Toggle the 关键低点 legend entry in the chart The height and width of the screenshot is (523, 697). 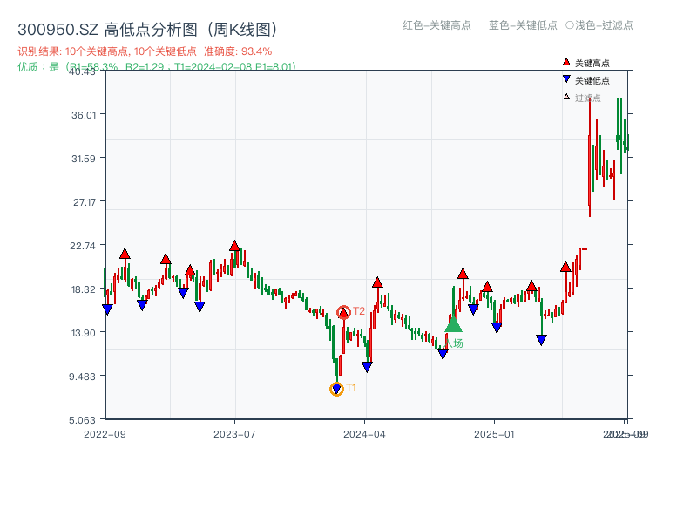(x=586, y=80)
